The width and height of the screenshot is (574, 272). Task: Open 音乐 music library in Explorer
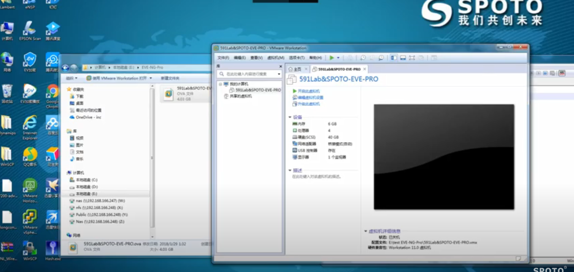pyautogui.click(x=77, y=159)
